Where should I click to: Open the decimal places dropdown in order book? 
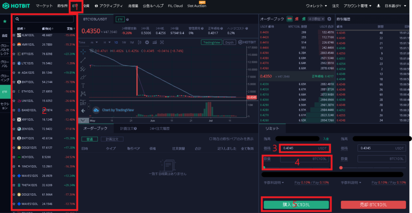316,19
